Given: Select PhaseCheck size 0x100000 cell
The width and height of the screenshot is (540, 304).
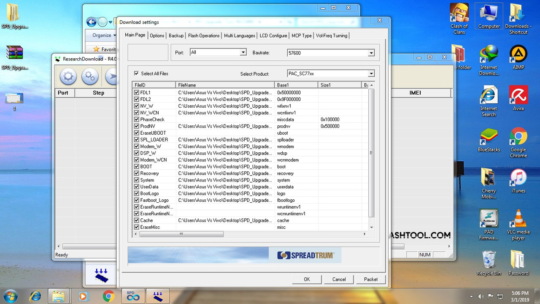Looking at the screenshot, I should (340, 119).
